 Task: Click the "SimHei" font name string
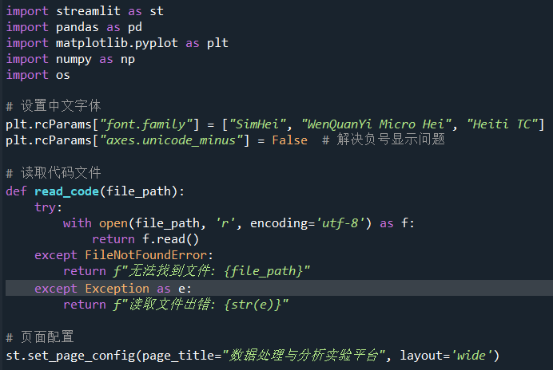258,124
